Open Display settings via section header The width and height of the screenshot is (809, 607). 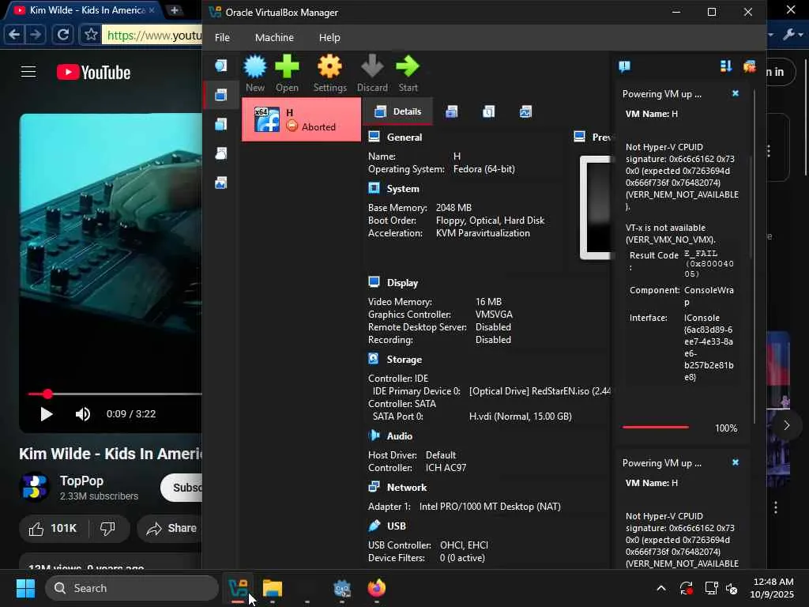[402, 283]
